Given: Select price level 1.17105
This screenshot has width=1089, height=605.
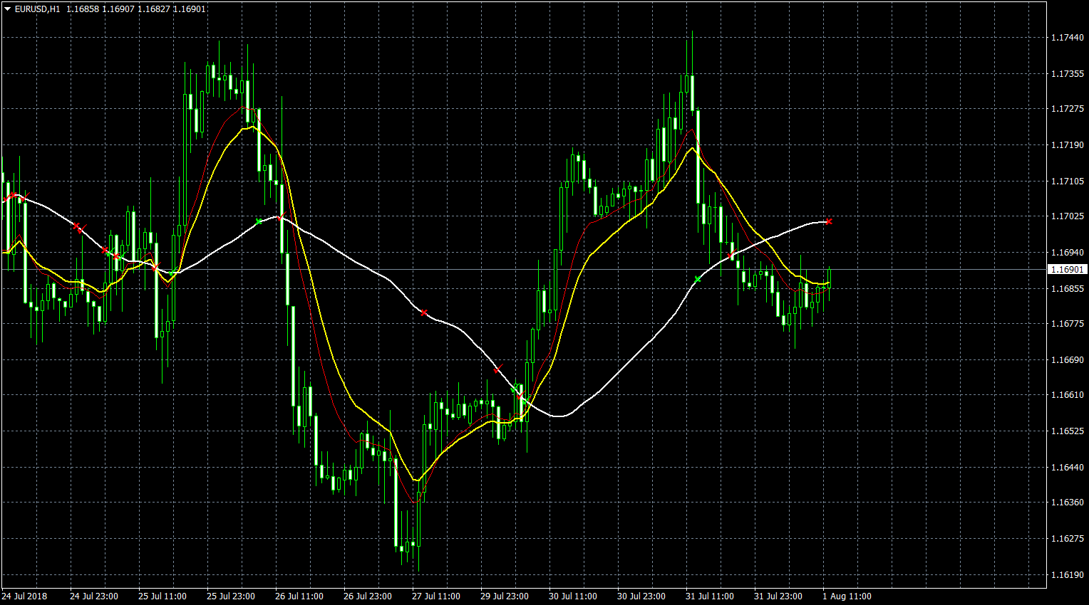Looking at the screenshot, I should pos(1068,181).
